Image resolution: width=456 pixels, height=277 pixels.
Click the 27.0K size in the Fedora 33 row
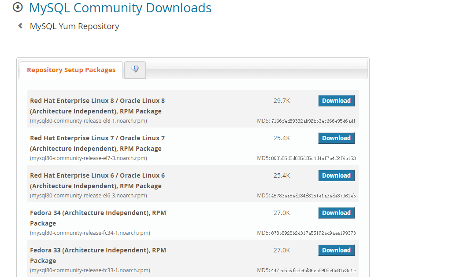(282, 250)
